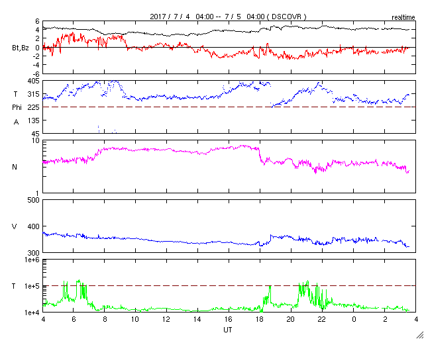The width and height of the screenshot is (424, 339).
Task: Click the plot title date range text
Action: click(x=228, y=17)
